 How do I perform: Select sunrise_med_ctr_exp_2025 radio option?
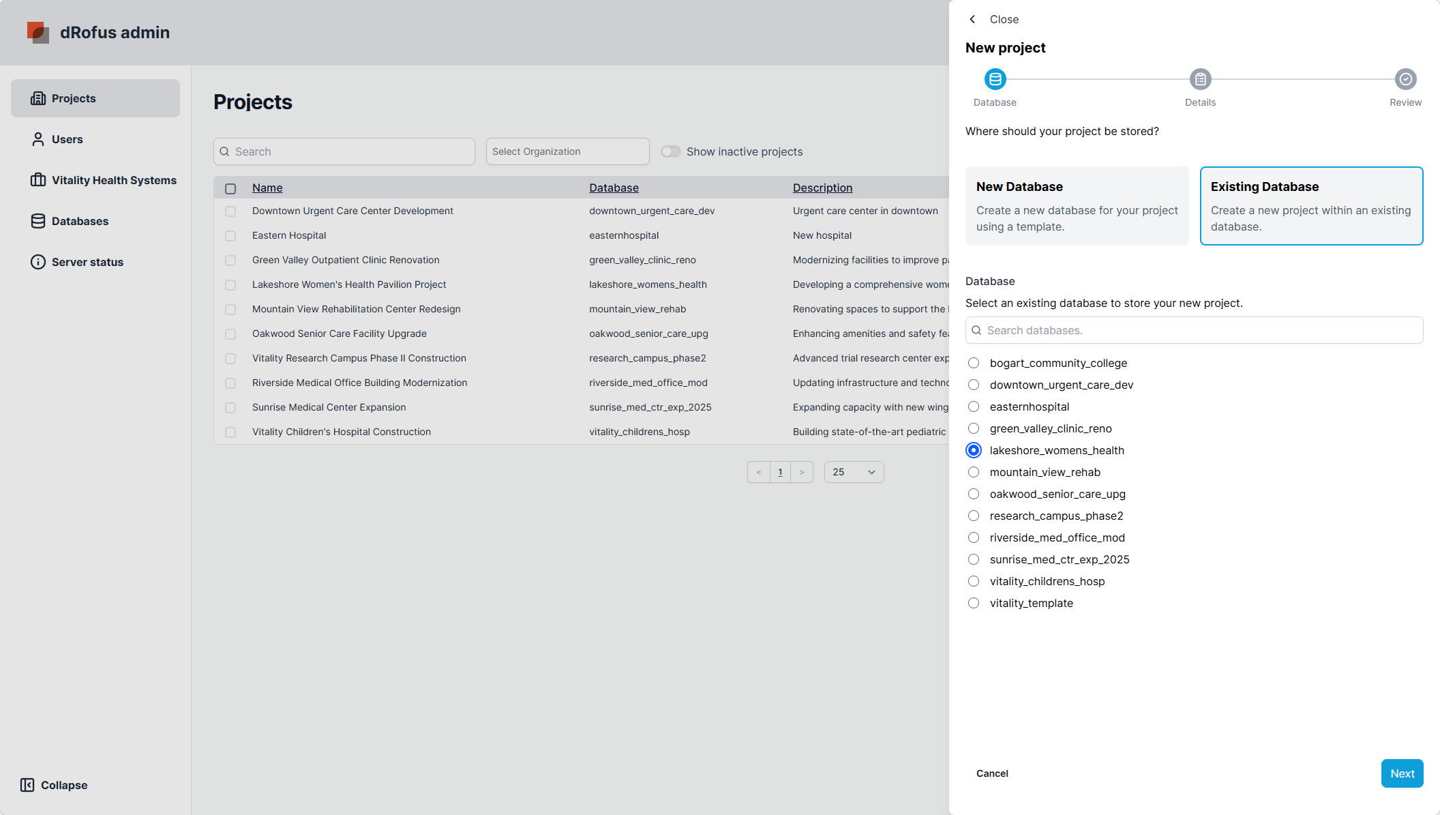tap(974, 559)
